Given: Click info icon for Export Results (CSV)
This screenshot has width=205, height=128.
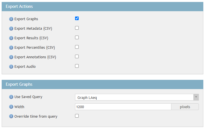Looking at the screenshot, I should (x=11, y=38).
